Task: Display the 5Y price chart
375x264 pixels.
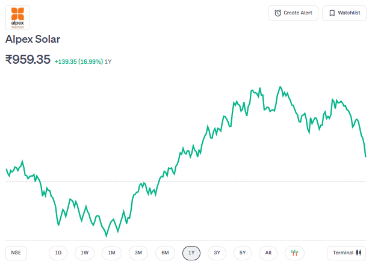Action: pos(243,253)
